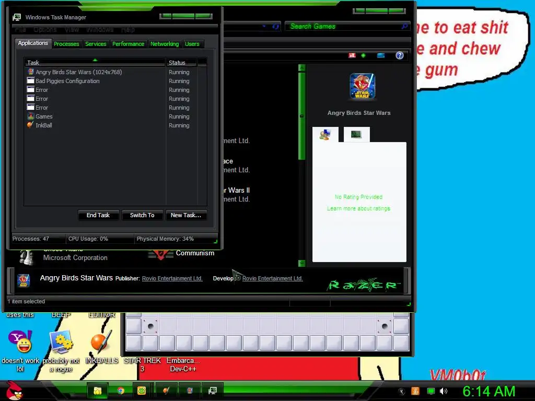
Task: Click the Learn more about ratings link
Action: click(x=358, y=208)
